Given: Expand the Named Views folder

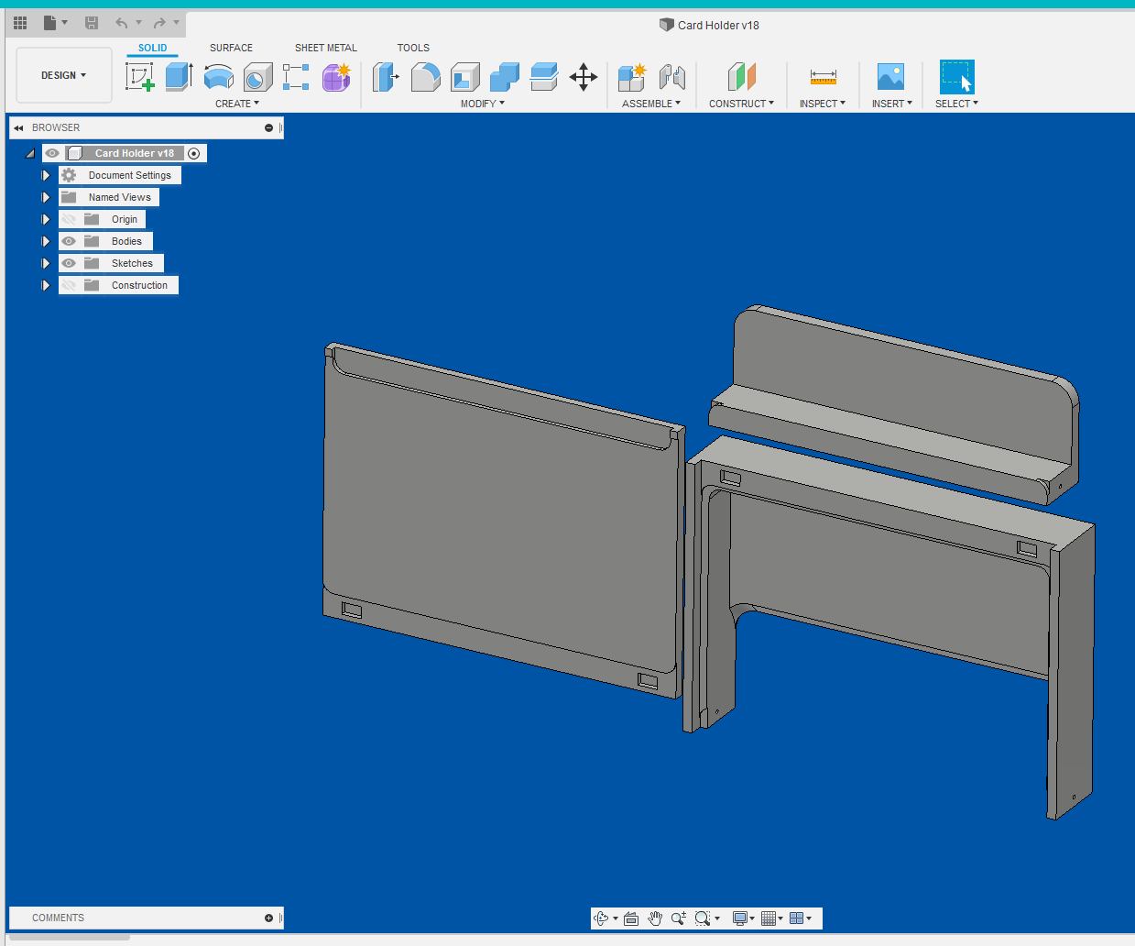Looking at the screenshot, I should tap(46, 197).
